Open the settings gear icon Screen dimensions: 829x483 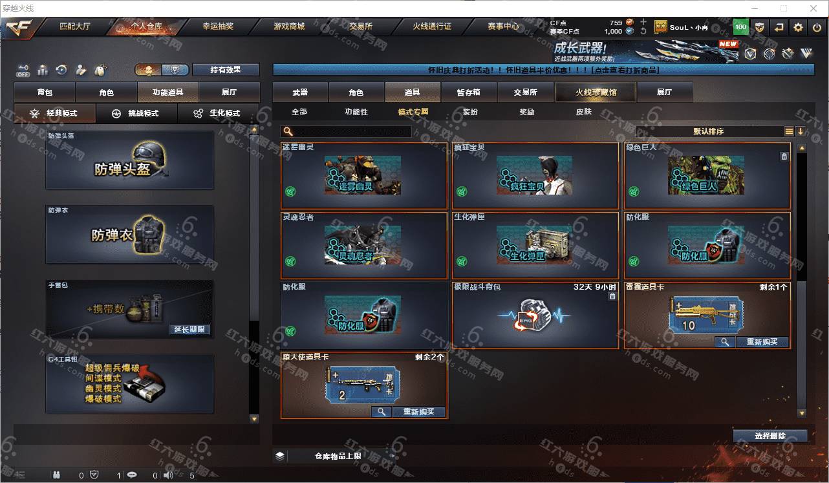point(798,27)
